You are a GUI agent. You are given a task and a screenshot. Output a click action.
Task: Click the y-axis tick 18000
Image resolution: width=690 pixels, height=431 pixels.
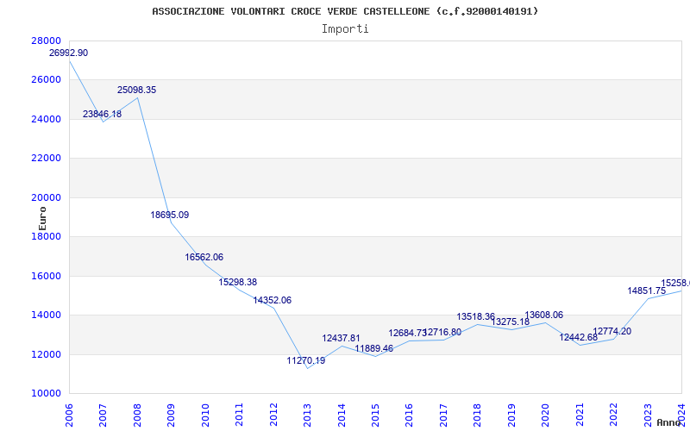(x=47, y=236)
